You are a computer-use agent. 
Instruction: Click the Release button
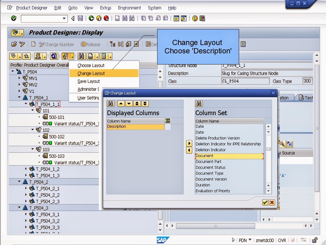click(91, 44)
